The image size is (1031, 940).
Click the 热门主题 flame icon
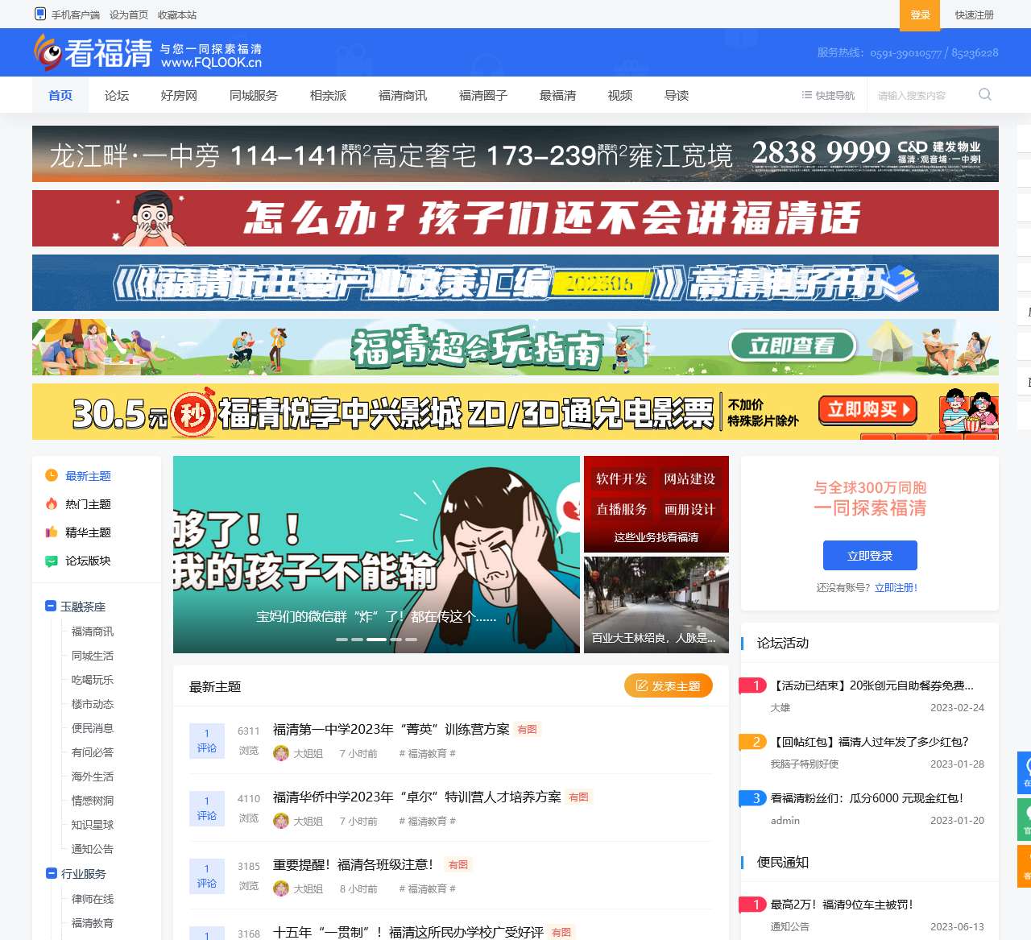(x=52, y=503)
